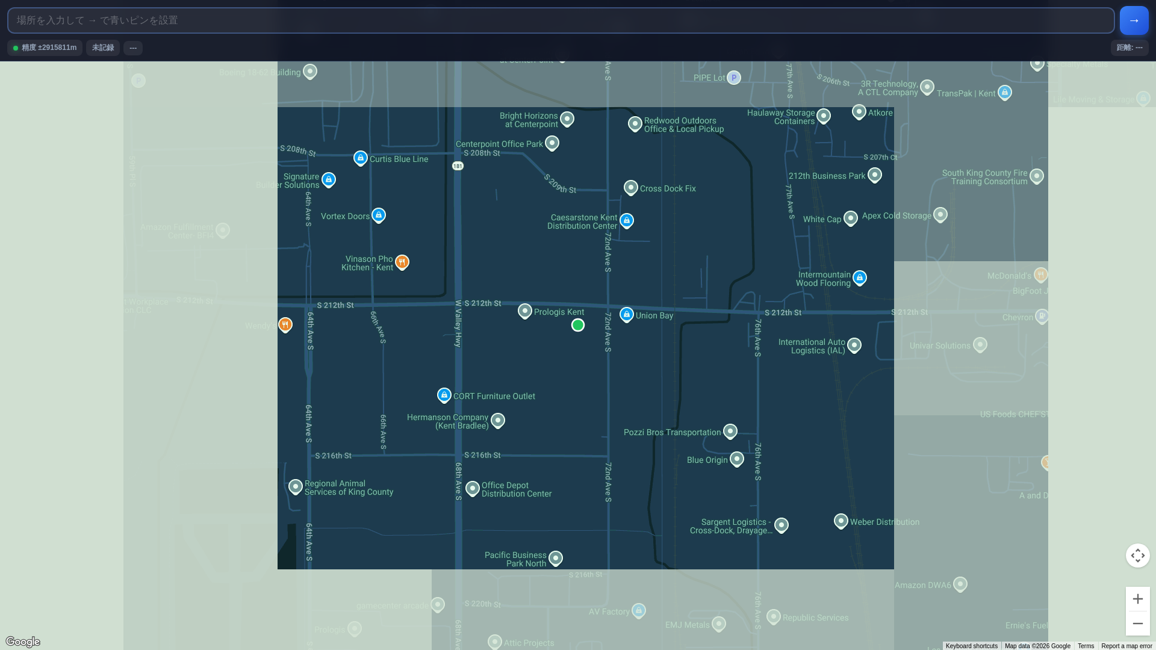Image resolution: width=1156 pixels, height=650 pixels.
Task: Select the Apex Cold Storage pin
Action: click(940, 214)
